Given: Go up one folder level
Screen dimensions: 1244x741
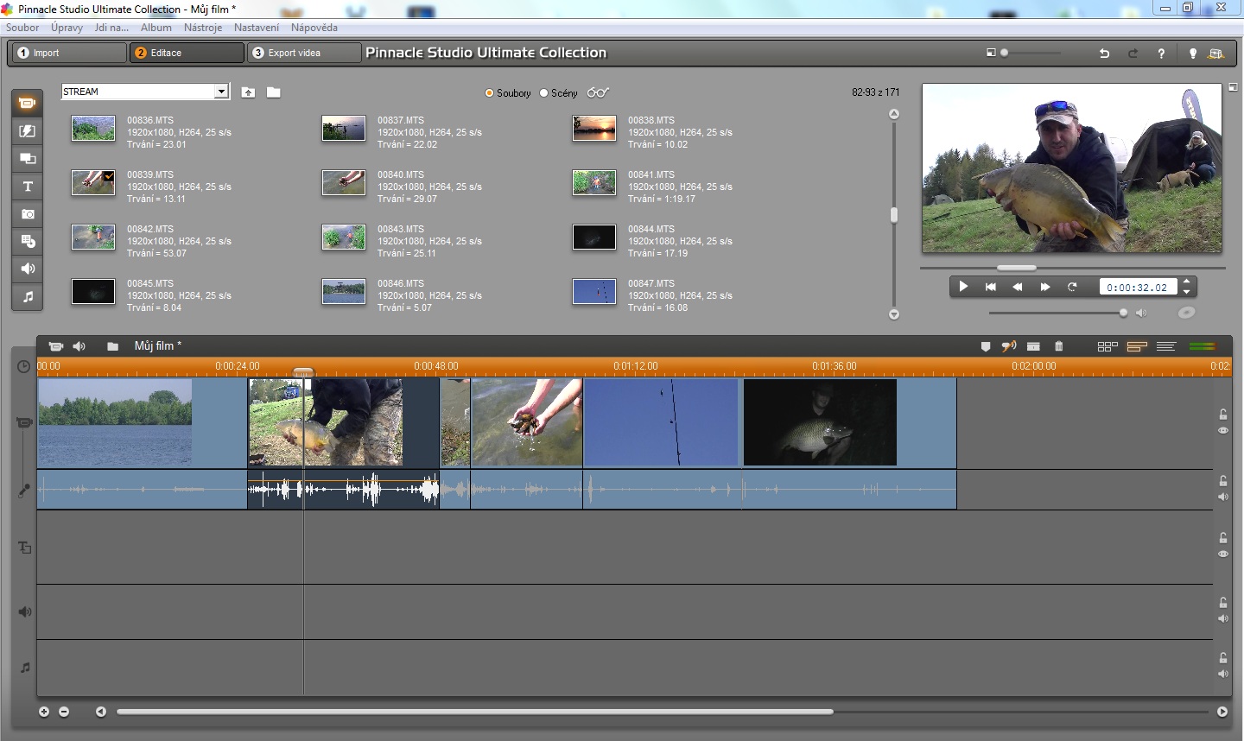Looking at the screenshot, I should 248,92.
